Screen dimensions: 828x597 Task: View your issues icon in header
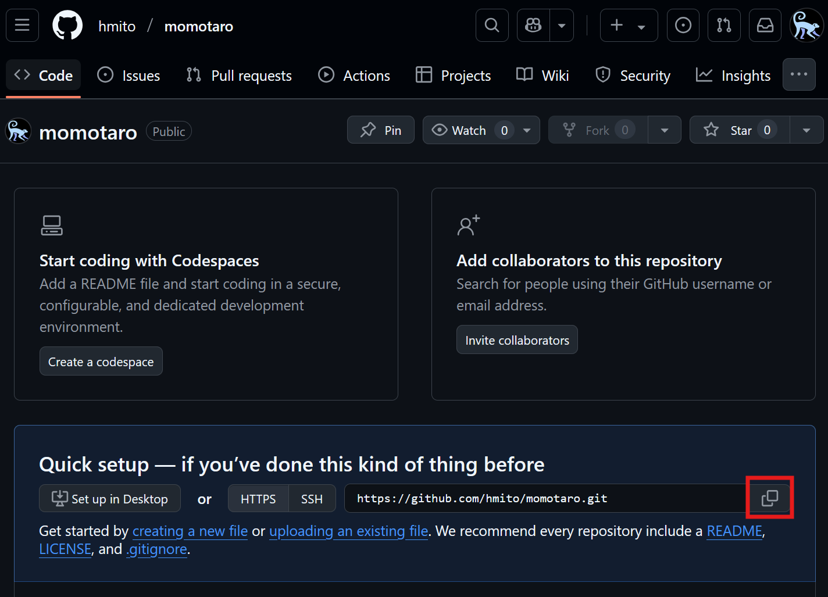pyautogui.click(x=683, y=26)
